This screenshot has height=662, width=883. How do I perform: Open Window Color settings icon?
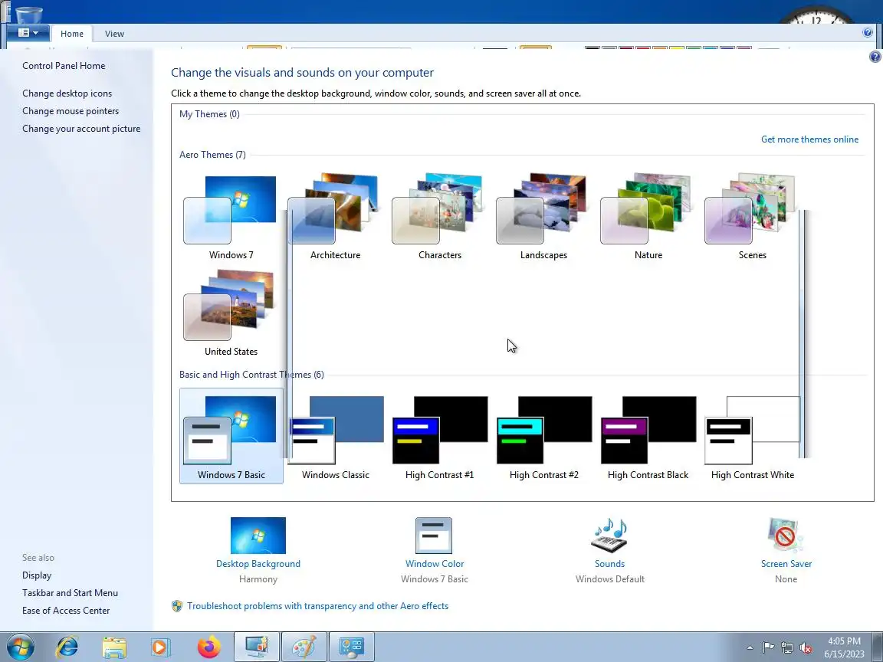(x=434, y=536)
